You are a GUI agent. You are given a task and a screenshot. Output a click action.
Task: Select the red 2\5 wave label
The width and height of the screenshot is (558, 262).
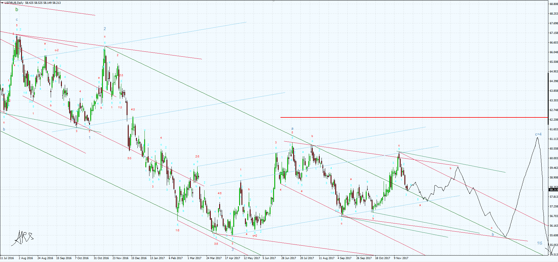coord(197,157)
